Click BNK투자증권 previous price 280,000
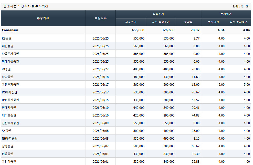 (169, 100)
